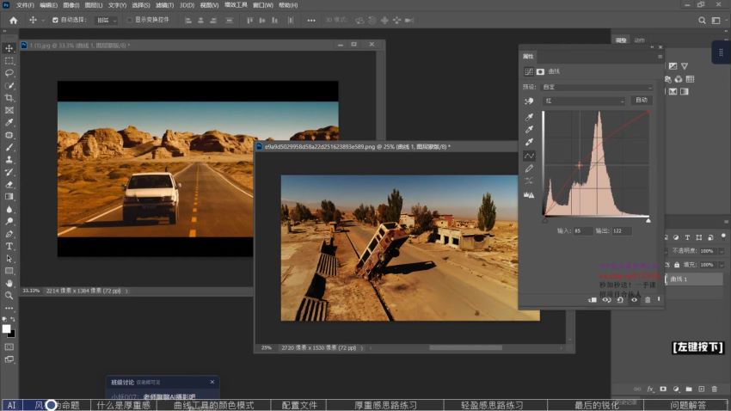Pick the black point eyedropper in Curves
The width and height of the screenshot is (731, 411).
coord(529,117)
